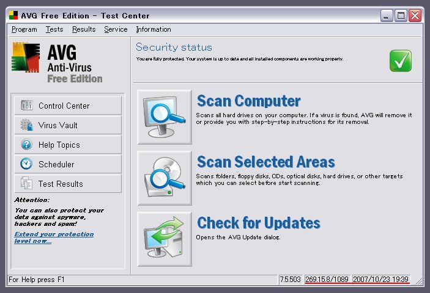This screenshot has height=293, width=430.
Task: Open Virus Vault button label
Action: point(58,125)
